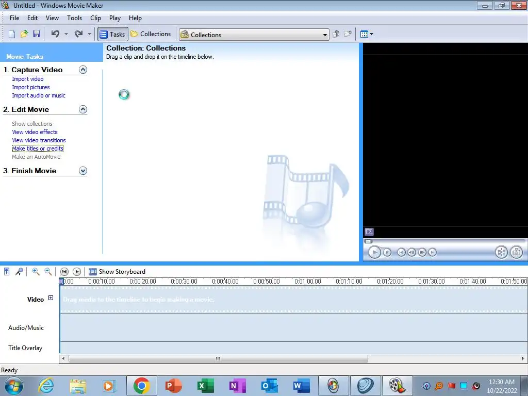This screenshot has height=396, width=528.
Task: Click View video effects link
Action: [35, 132]
